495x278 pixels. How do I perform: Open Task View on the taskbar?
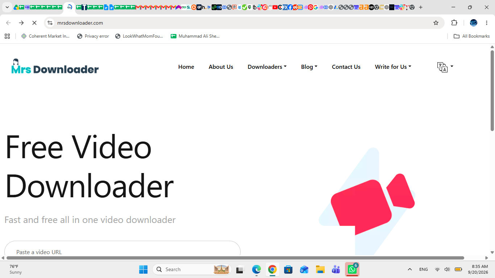pyautogui.click(x=240, y=269)
